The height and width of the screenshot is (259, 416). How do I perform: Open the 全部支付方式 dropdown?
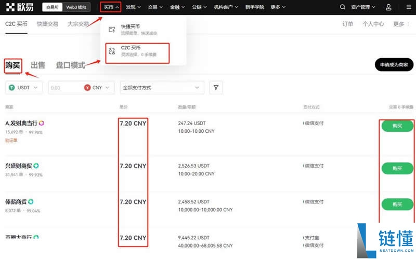click(x=162, y=88)
